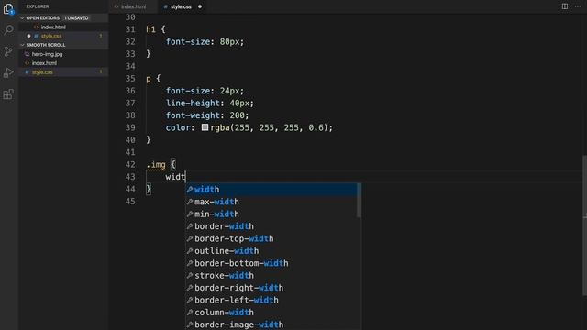Pick border-right-width from suggestions
The height and width of the screenshot is (330, 587).
(271, 288)
